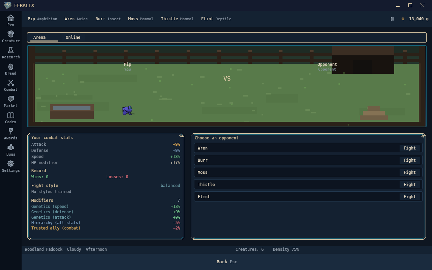The height and width of the screenshot is (270, 432).
Task: Pick Thistle Mammal in the top roster
Action: click(177, 19)
